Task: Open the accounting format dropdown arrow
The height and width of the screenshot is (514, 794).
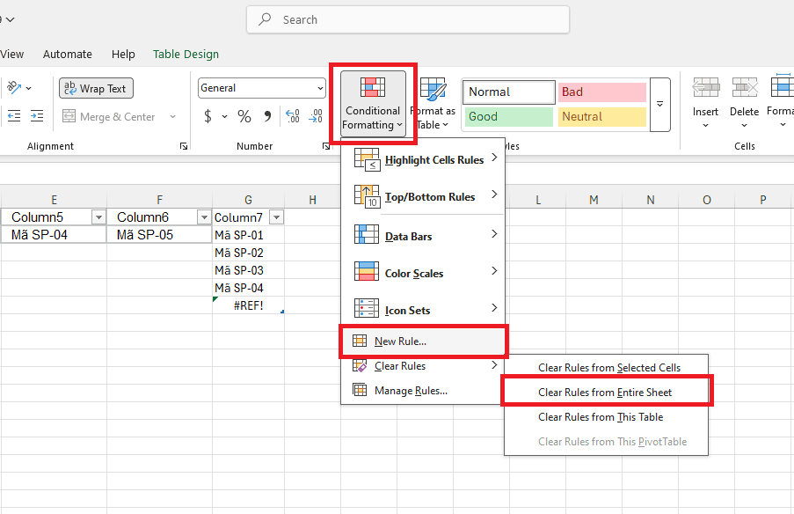Action: (224, 116)
